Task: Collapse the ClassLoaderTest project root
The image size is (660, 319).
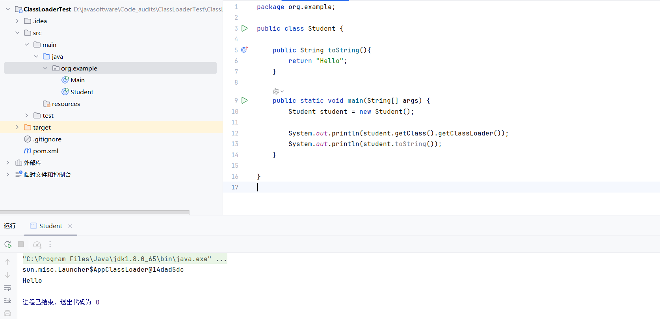Action: (x=8, y=9)
